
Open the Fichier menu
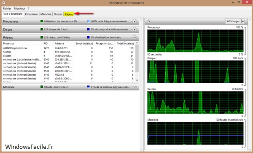[7, 8]
